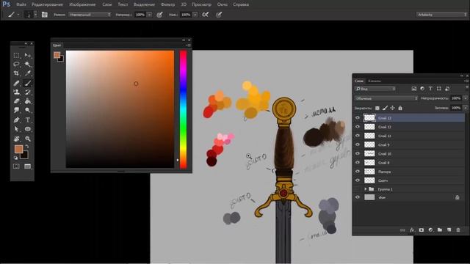Select the Lasso tool
470x264 pixels.
(16, 65)
